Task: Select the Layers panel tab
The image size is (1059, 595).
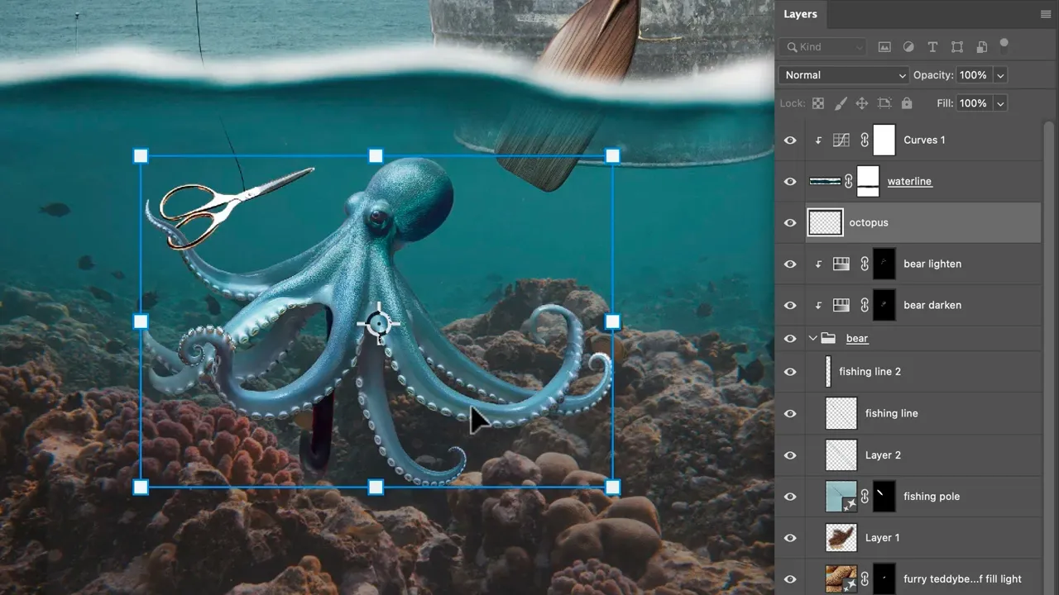Action: click(800, 14)
